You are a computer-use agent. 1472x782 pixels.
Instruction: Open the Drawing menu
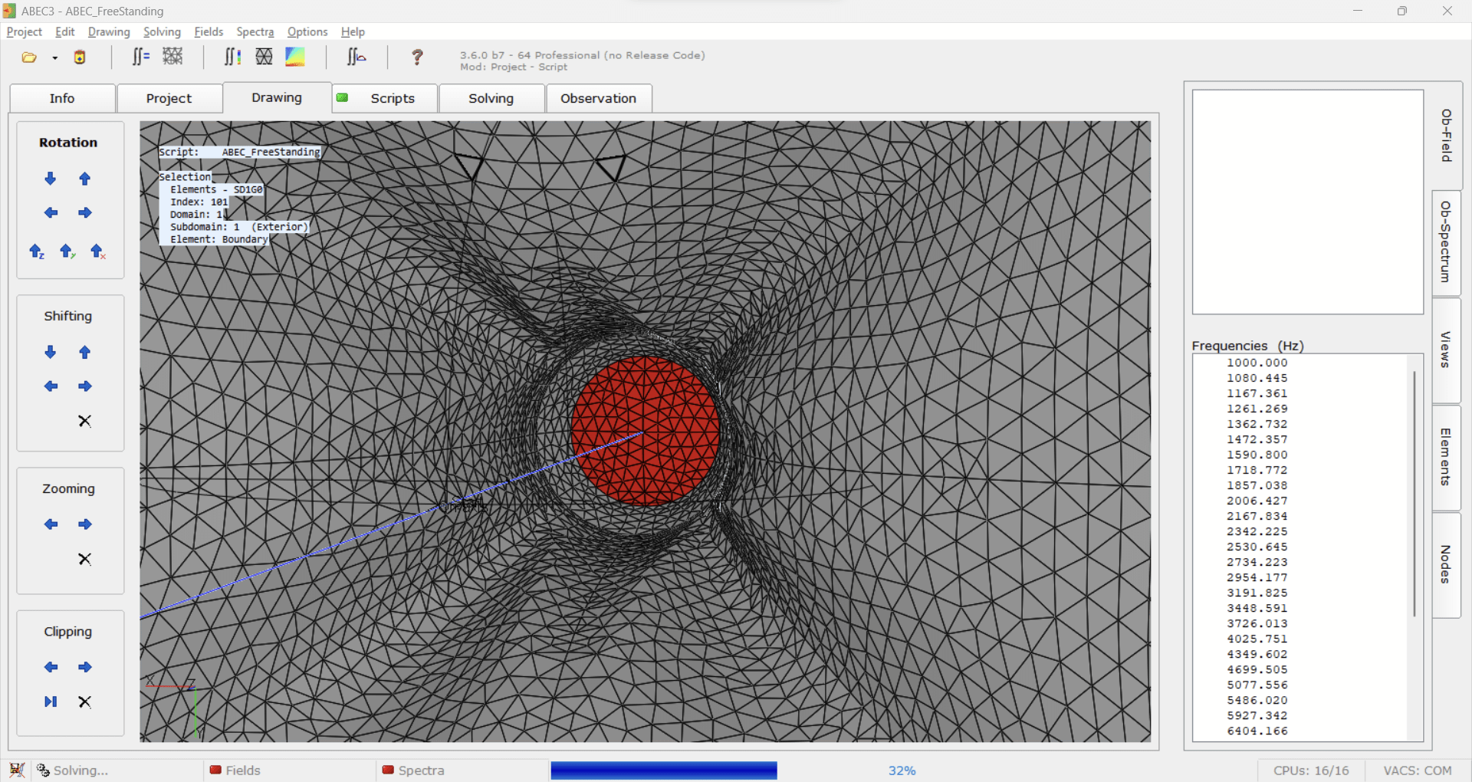(x=109, y=31)
